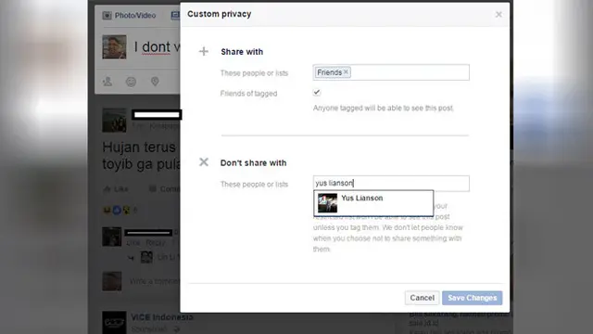Open Photo/Video option in background composer
This screenshot has height=334, width=593.
click(x=130, y=16)
